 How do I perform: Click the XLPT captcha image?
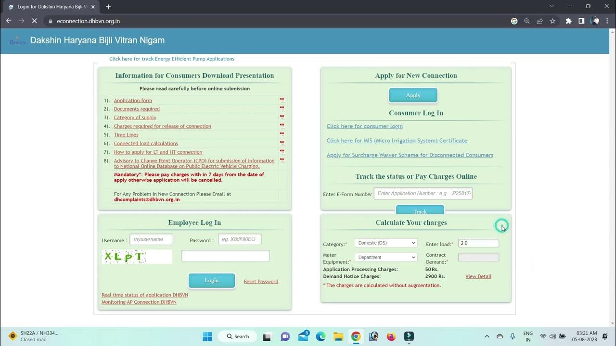[x=137, y=257]
